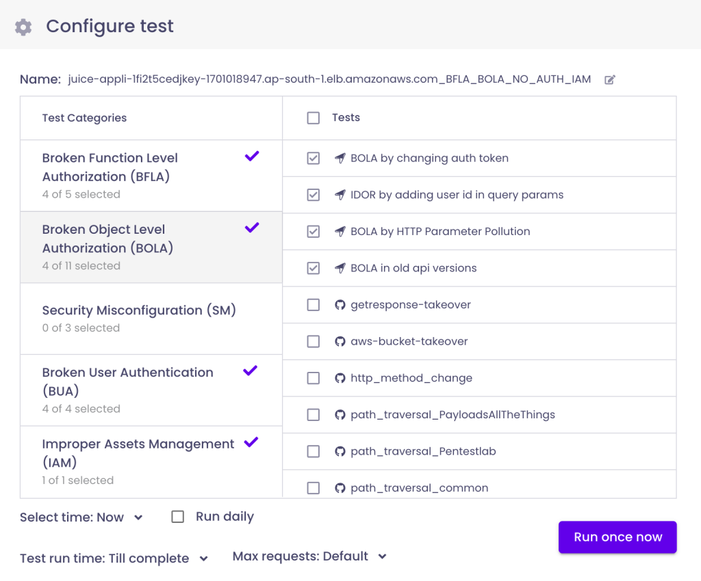Uncheck IDOR by adding user id test
701x581 pixels.
coord(314,195)
